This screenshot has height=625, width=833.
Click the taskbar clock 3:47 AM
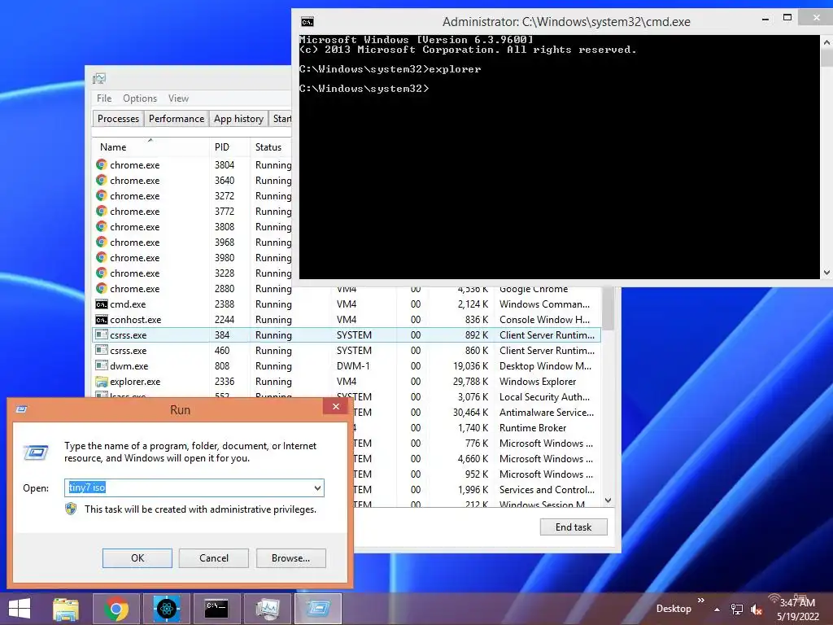pos(797,603)
